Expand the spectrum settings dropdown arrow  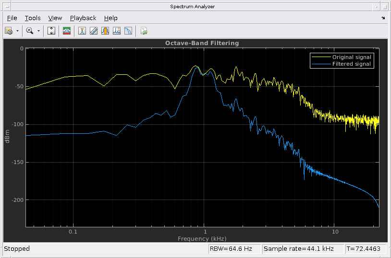(x=17, y=31)
